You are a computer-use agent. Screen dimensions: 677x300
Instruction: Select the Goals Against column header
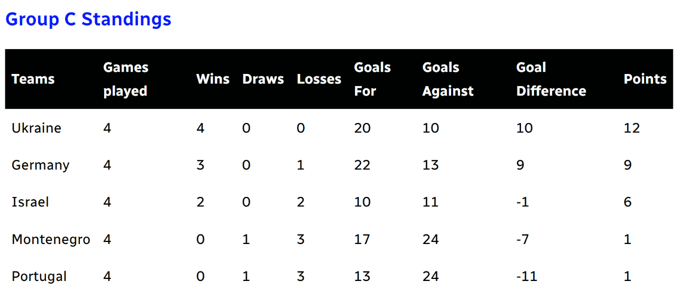click(x=447, y=79)
